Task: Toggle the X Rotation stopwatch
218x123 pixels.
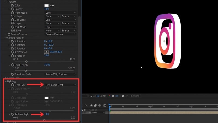Action: [12, 42]
